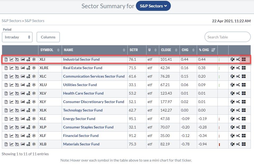This screenshot has height=165, width=254.
Task: Open the symbol summary document icon for XLV
Action: 6,93
